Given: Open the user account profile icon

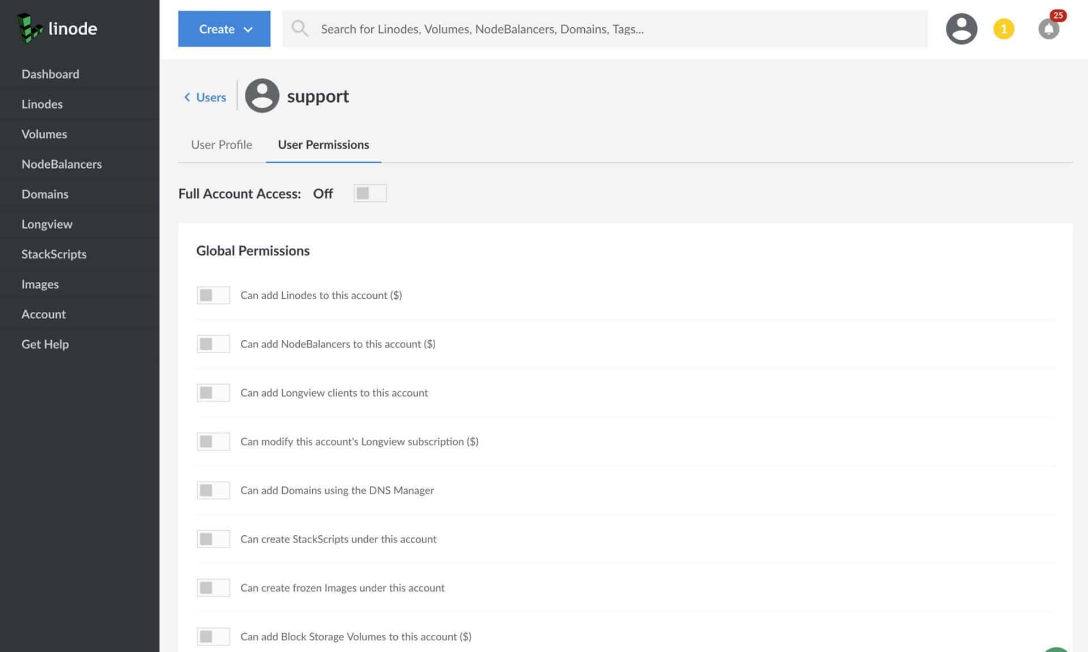Looking at the screenshot, I should (x=961, y=29).
